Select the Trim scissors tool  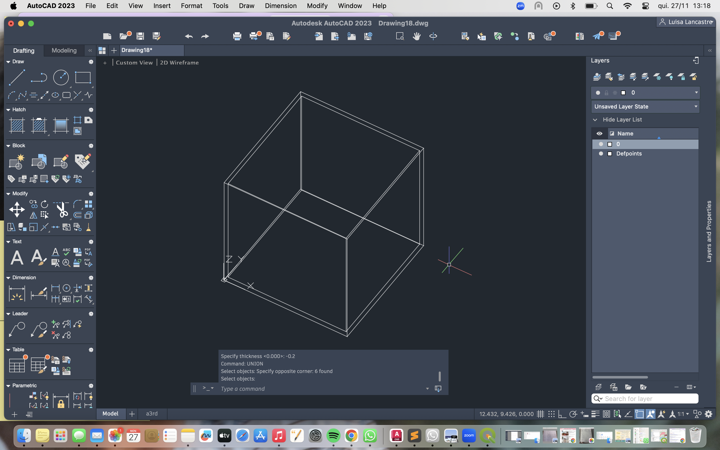(x=62, y=209)
